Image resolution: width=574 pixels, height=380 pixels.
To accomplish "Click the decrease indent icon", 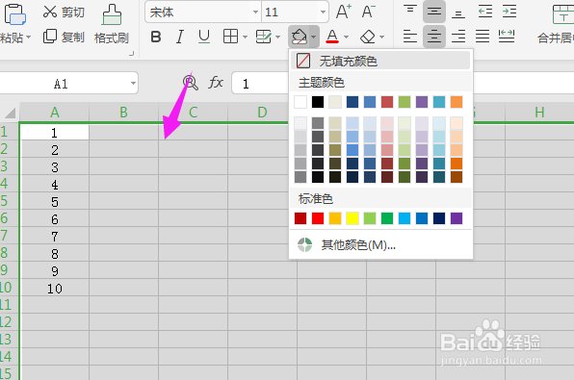I will click(485, 12).
